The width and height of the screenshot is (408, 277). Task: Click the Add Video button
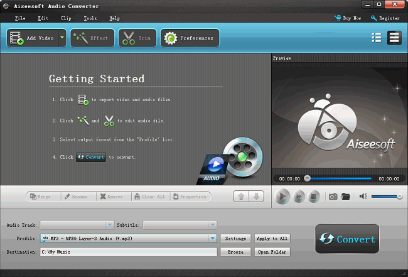pyautogui.click(x=32, y=38)
